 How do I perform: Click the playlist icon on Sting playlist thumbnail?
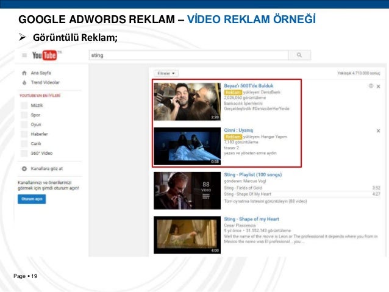click(x=206, y=196)
